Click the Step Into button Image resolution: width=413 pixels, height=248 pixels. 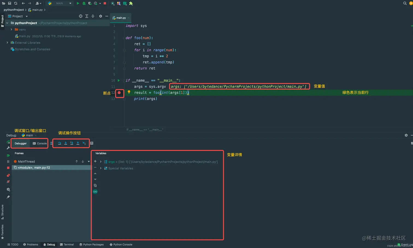pos(66,143)
